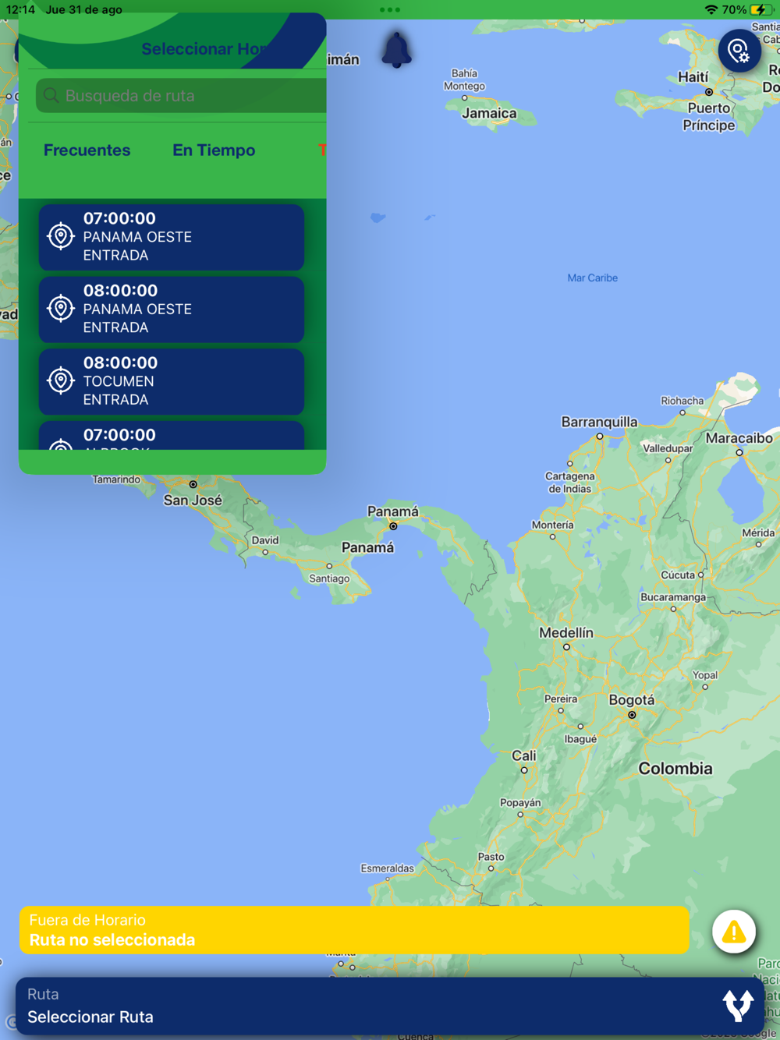Focus the Busqueda de ruta search field
The height and width of the screenshot is (1040, 780).
pyautogui.click(x=181, y=95)
